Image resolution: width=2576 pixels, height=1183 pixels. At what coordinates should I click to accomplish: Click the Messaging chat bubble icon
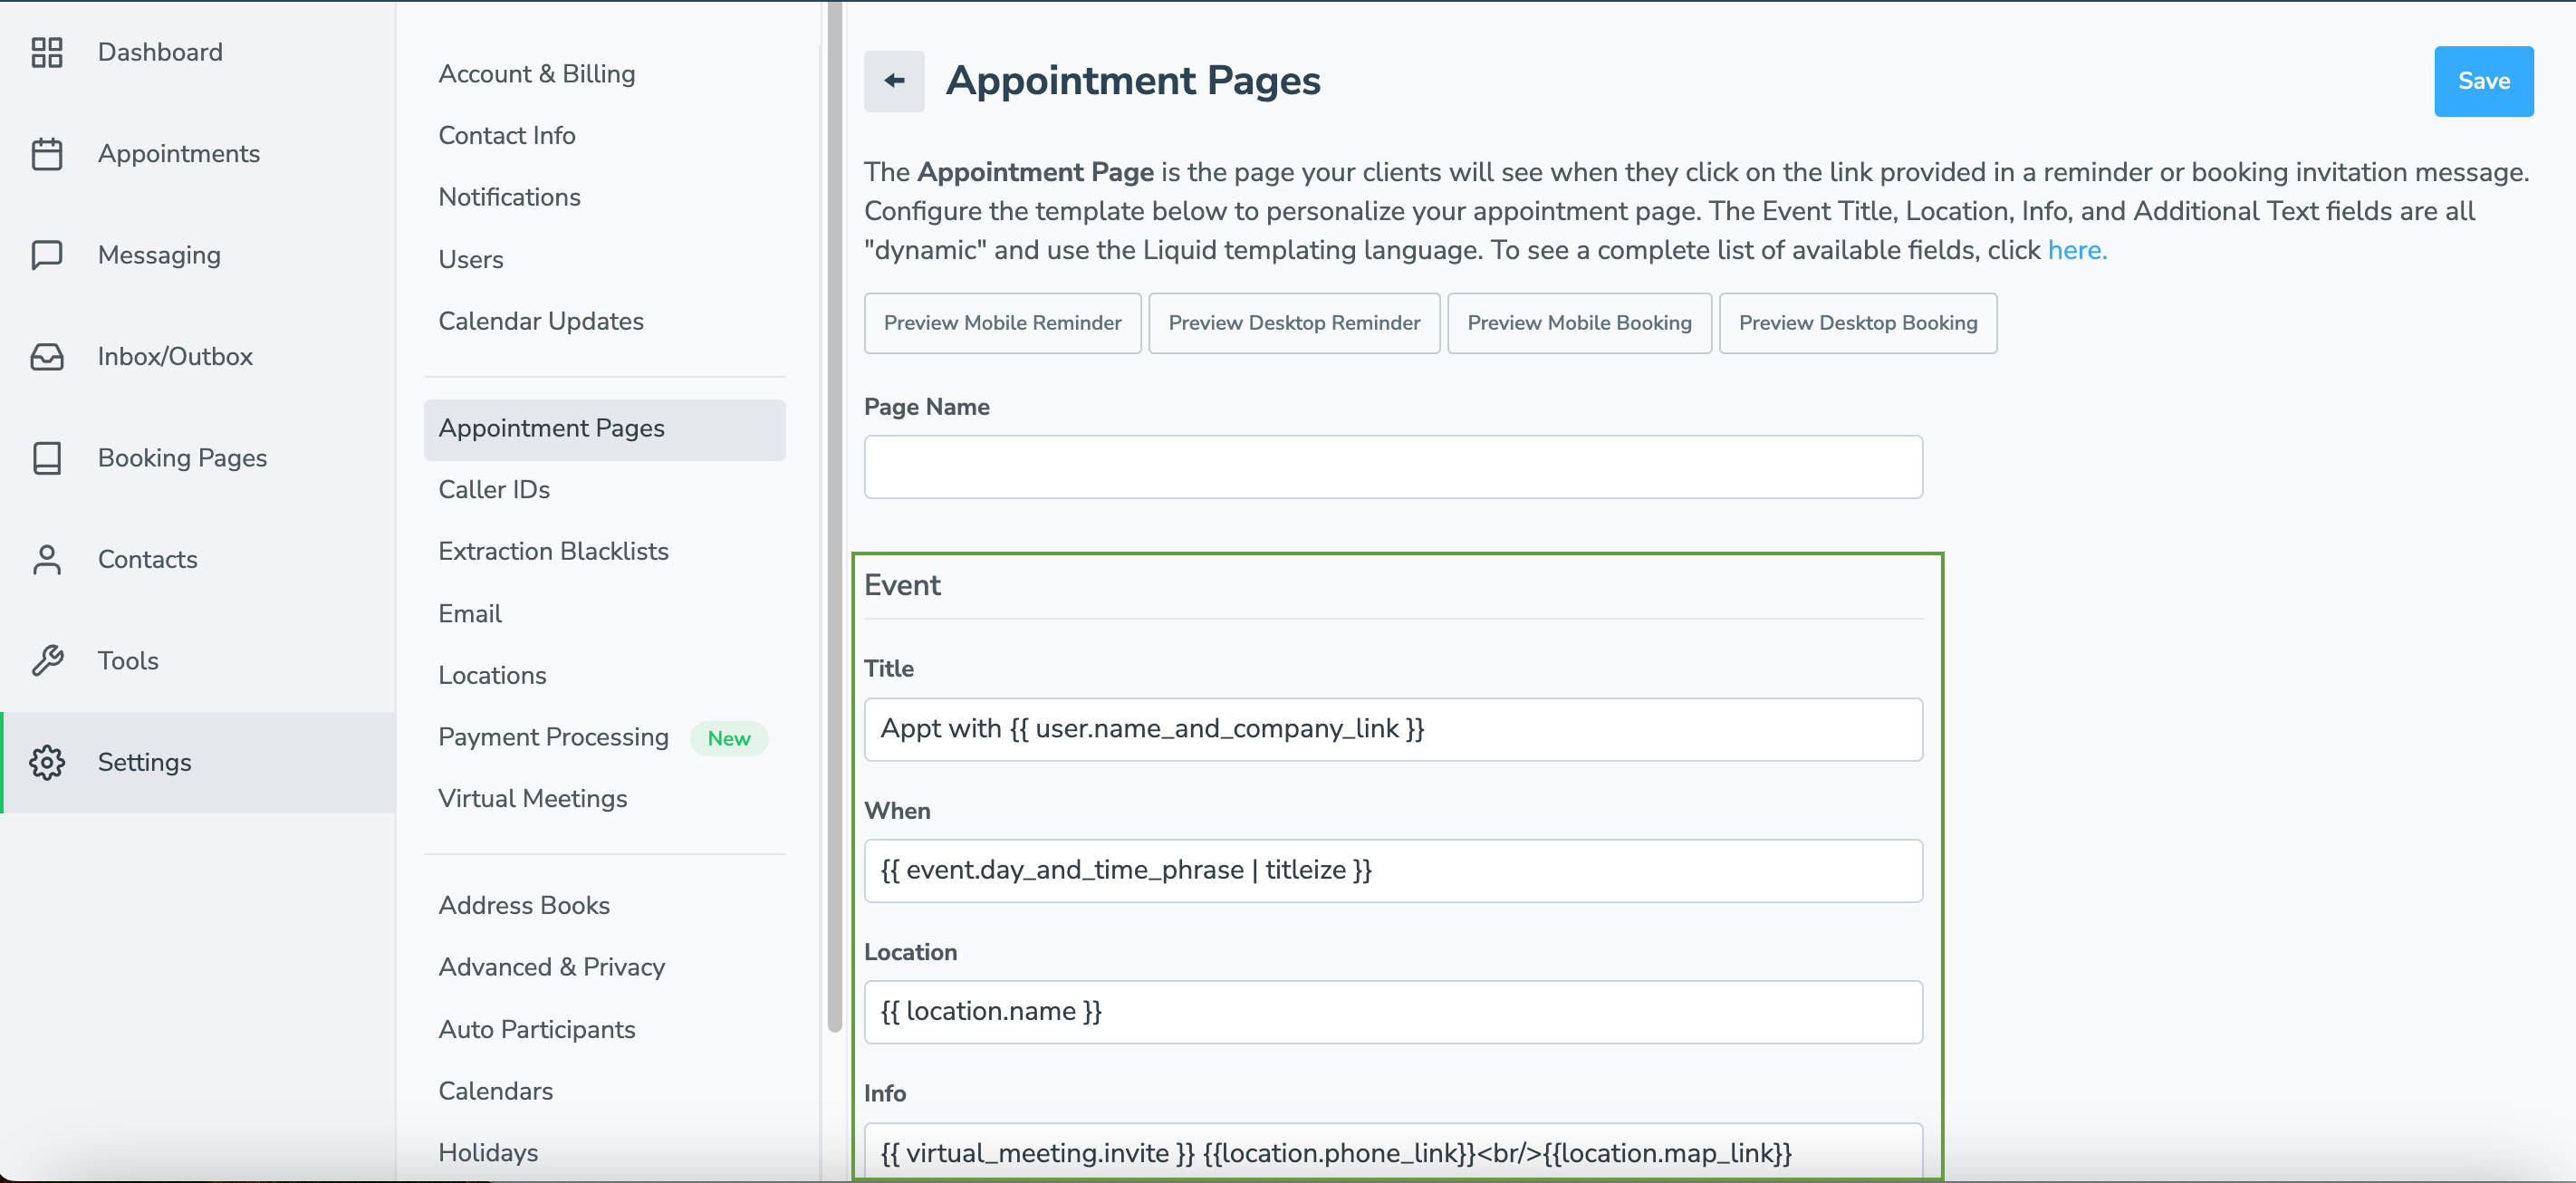(47, 255)
